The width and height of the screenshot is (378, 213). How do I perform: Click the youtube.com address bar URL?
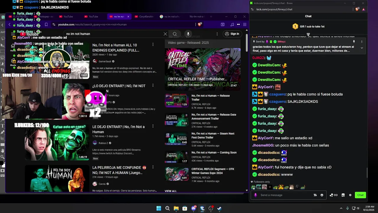pyautogui.click(x=92, y=25)
